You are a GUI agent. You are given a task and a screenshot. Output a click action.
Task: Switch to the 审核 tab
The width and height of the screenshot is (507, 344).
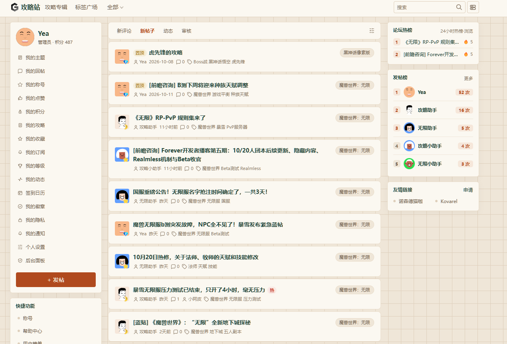186,31
